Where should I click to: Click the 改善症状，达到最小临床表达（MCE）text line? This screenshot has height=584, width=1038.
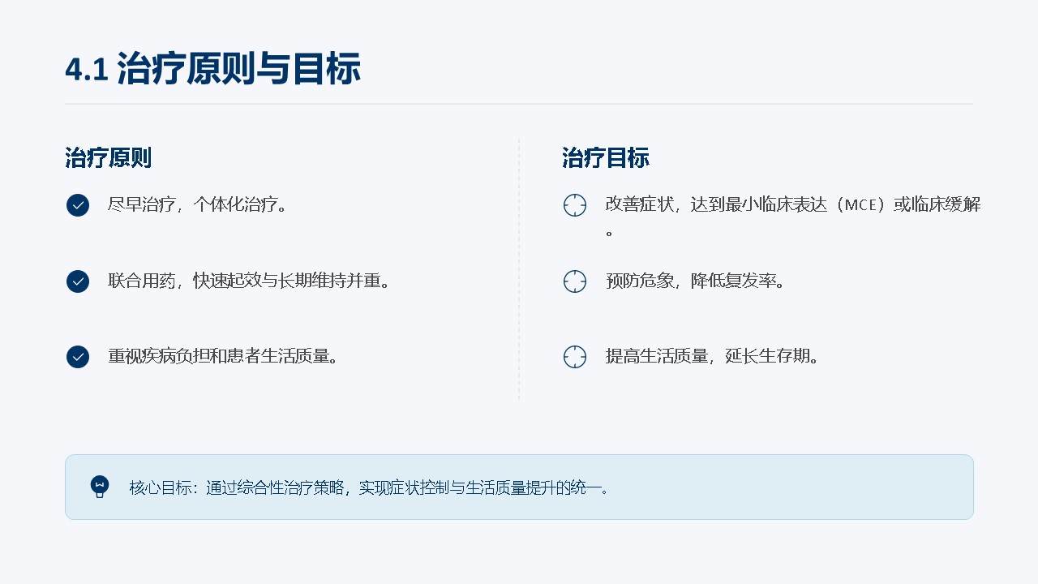[x=792, y=204]
